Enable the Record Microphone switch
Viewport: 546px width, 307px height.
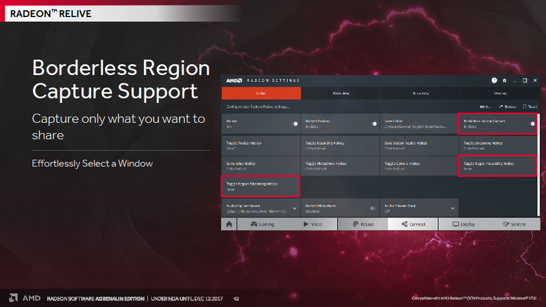(373, 209)
